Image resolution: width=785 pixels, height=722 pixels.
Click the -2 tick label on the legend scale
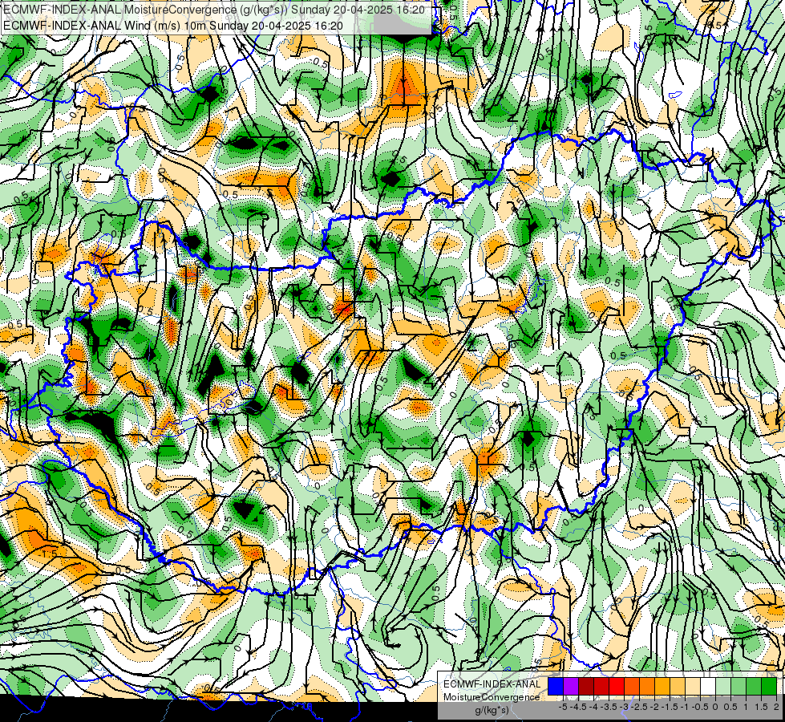(654, 707)
